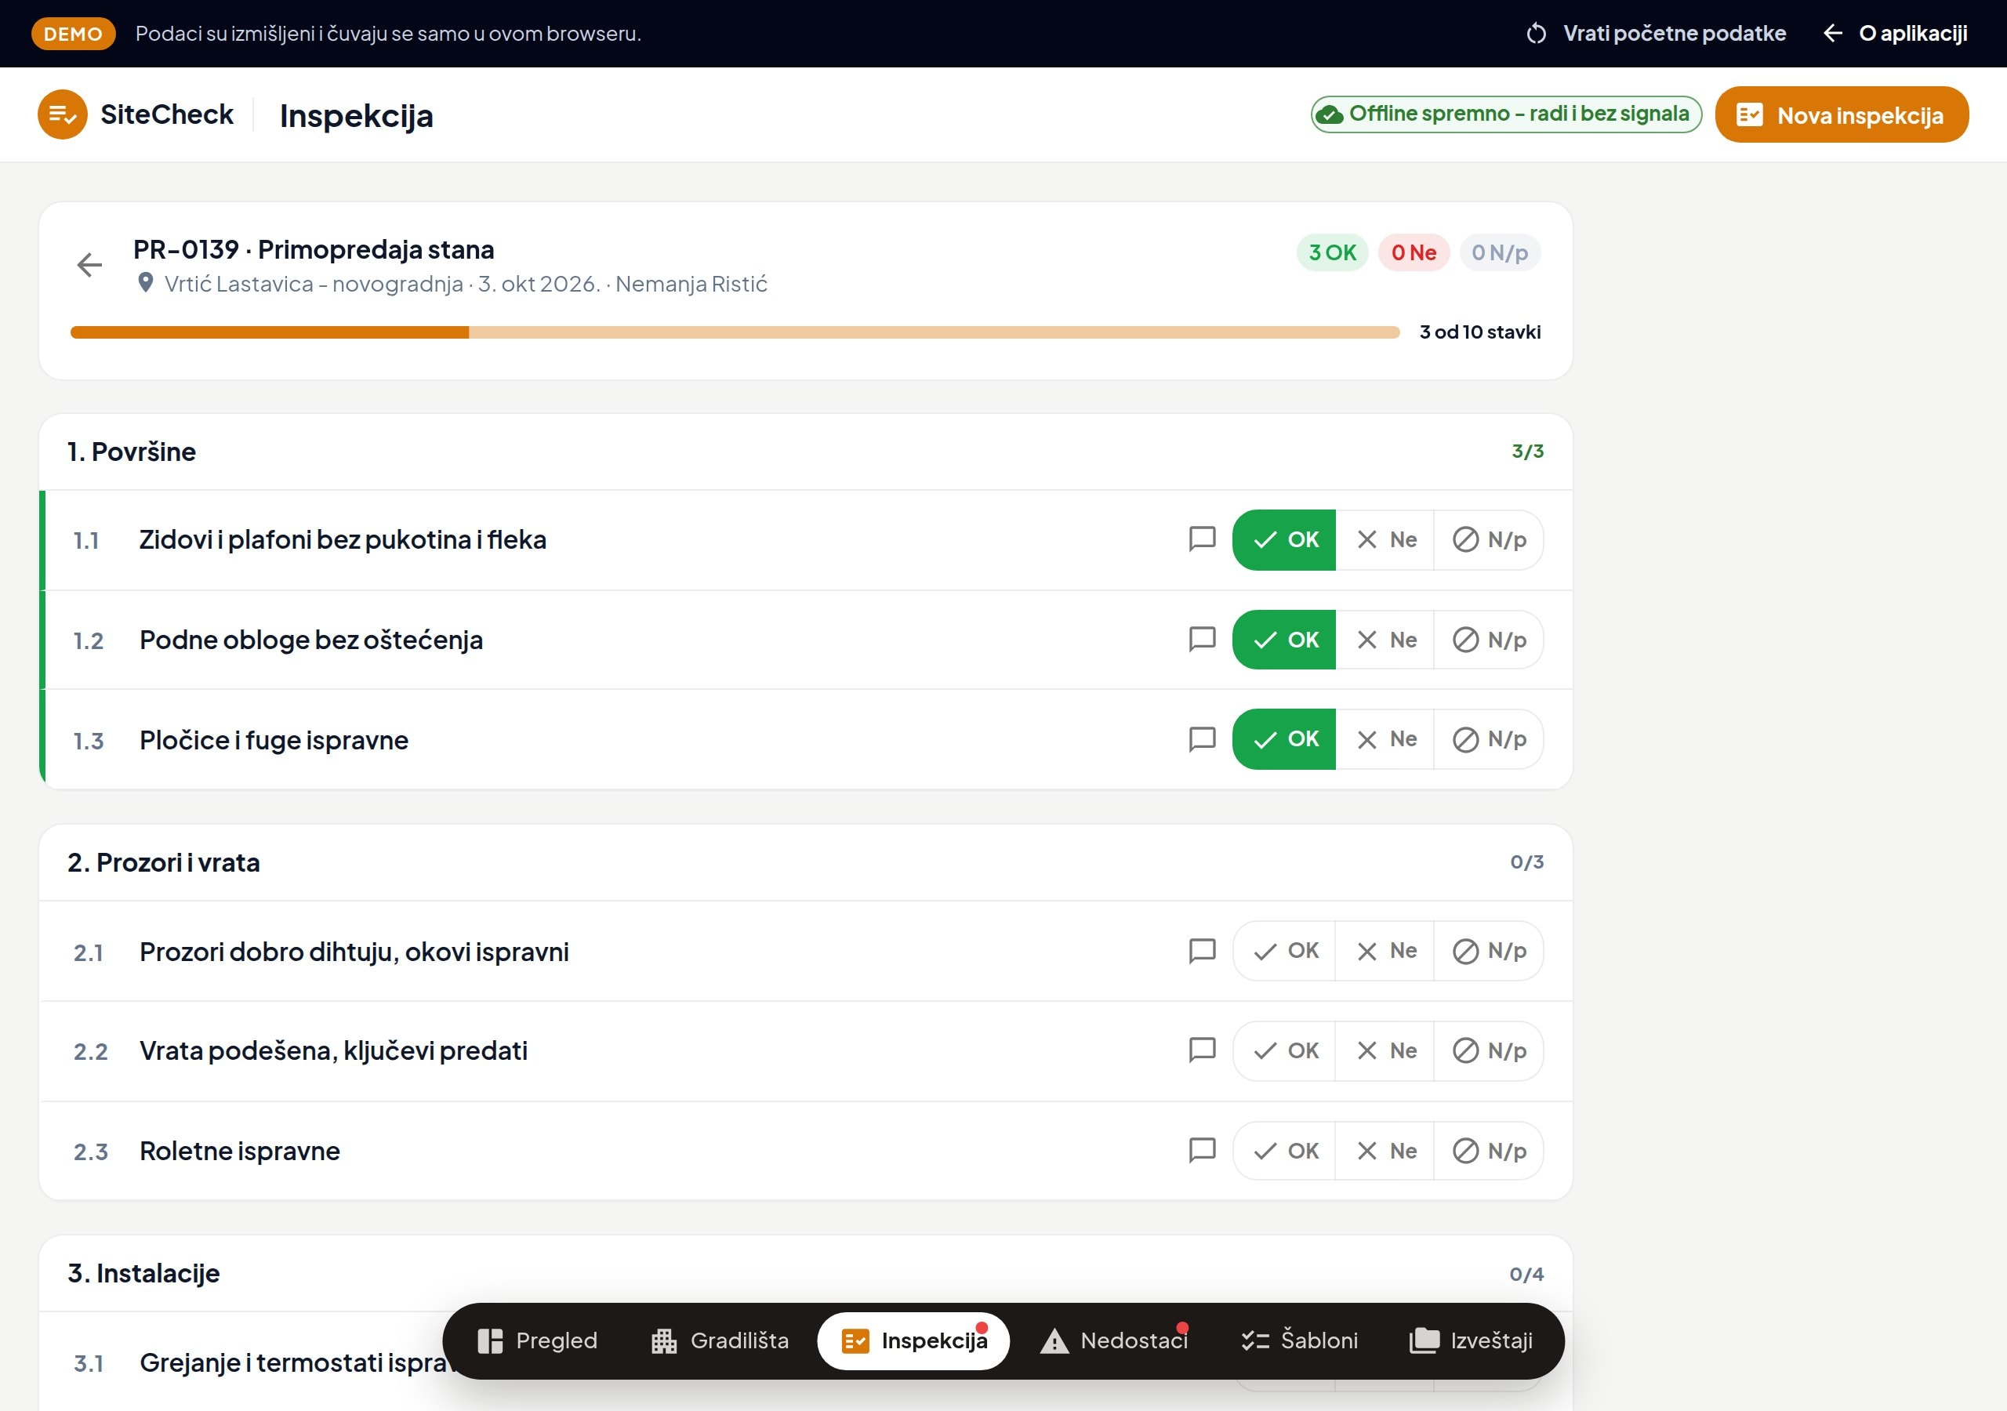The height and width of the screenshot is (1411, 2007).
Task: Click the 0 Ne summary badge
Action: (1414, 253)
